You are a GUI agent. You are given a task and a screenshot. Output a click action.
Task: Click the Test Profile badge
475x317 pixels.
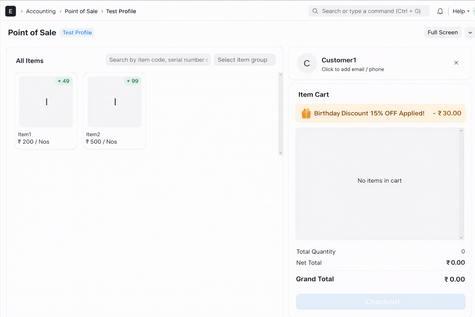coord(77,33)
